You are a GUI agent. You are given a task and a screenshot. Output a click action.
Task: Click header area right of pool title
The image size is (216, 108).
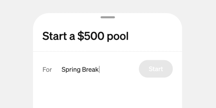[x=155, y=36]
